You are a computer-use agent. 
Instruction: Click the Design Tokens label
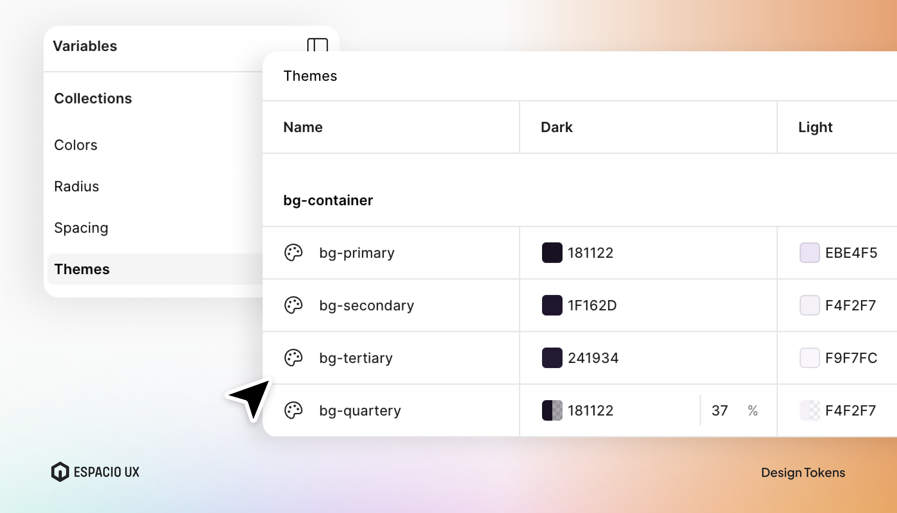pos(802,473)
